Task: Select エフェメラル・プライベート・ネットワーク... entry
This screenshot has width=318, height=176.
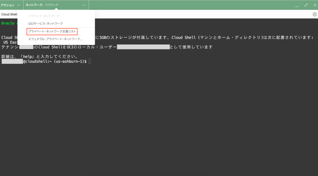Action: point(55,39)
